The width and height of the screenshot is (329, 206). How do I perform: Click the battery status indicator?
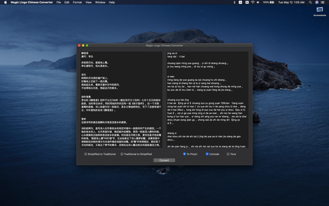tap(269, 2)
